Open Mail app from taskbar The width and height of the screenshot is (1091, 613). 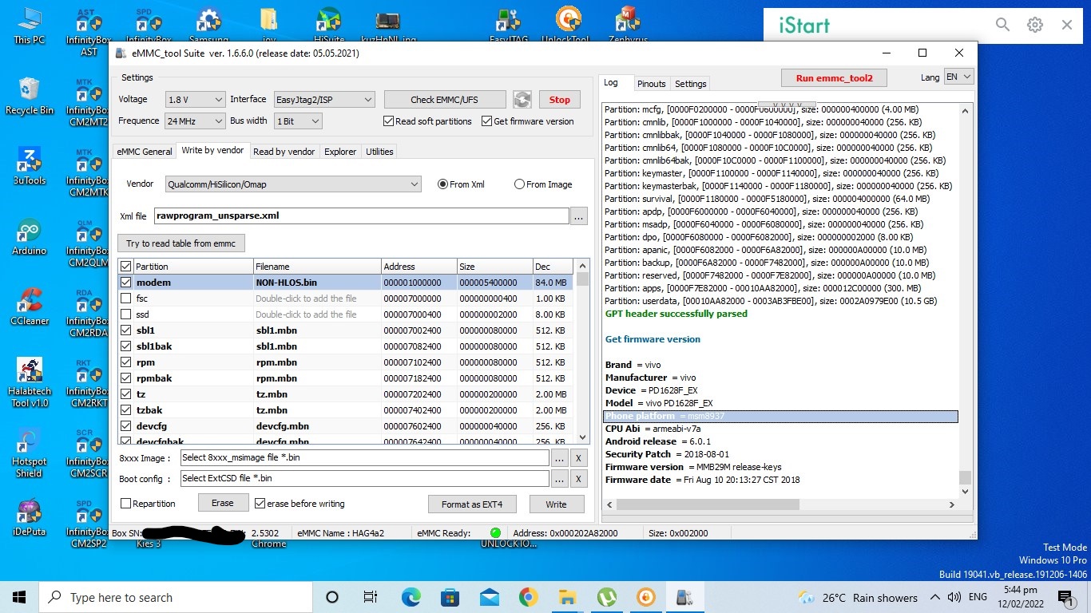coord(489,597)
